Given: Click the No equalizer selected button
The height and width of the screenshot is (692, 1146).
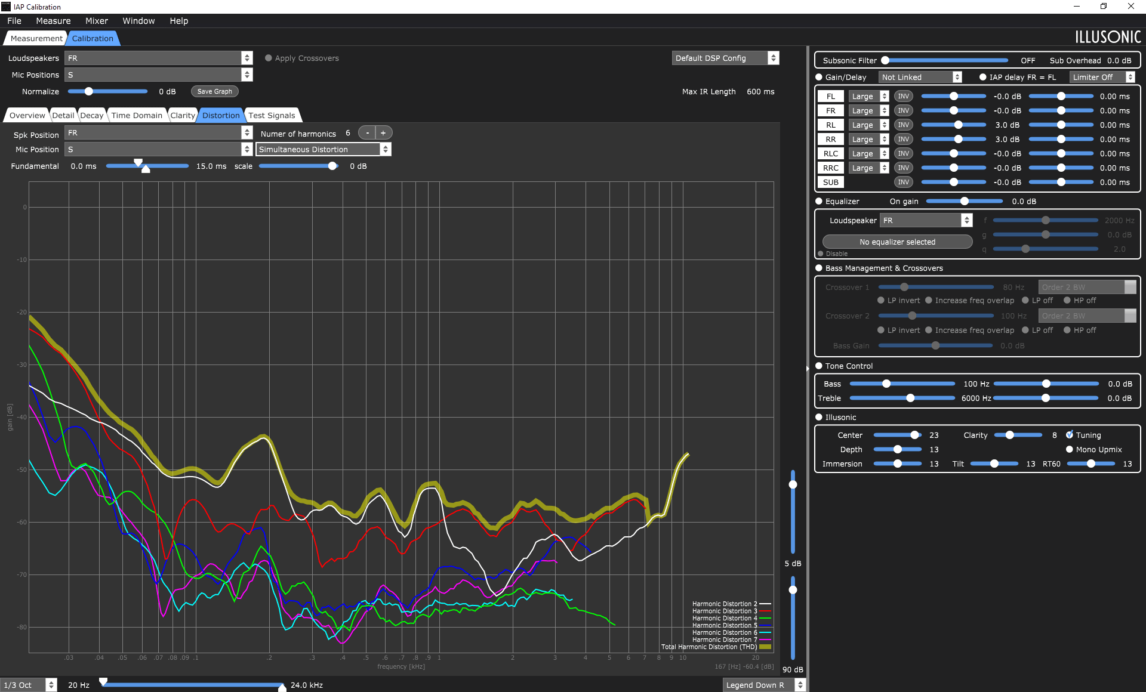Looking at the screenshot, I should (897, 242).
